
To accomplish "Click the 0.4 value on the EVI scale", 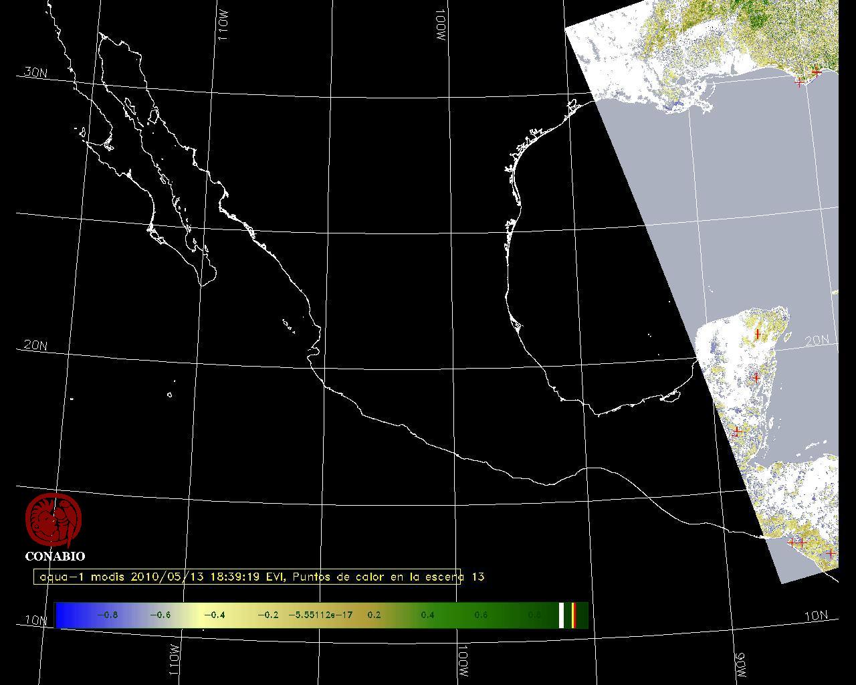I will [427, 615].
